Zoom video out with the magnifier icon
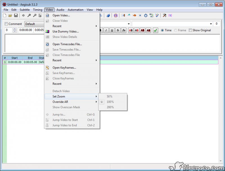The height and width of the screenshot is (171, 225). point(35,15)
